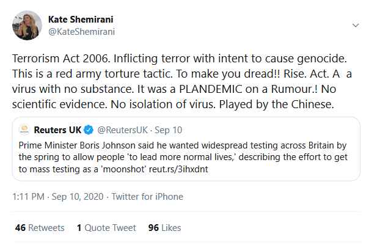Open the Kate Shemirani display name link
The image size is (369, 245).
(81, 20)
